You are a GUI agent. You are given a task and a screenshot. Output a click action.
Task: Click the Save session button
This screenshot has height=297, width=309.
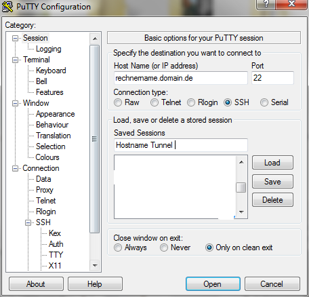(x=272, y=182)
